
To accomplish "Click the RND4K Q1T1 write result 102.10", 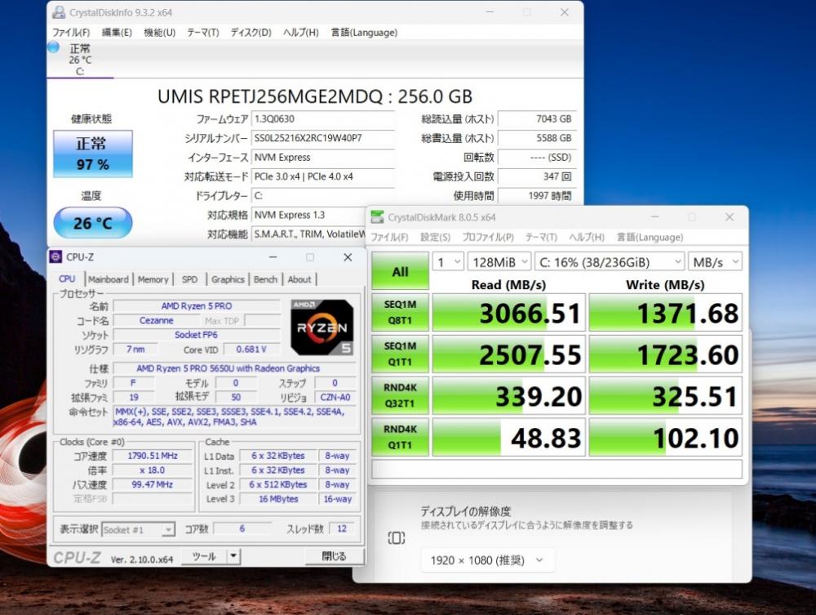I will click(x=666, y=438).
